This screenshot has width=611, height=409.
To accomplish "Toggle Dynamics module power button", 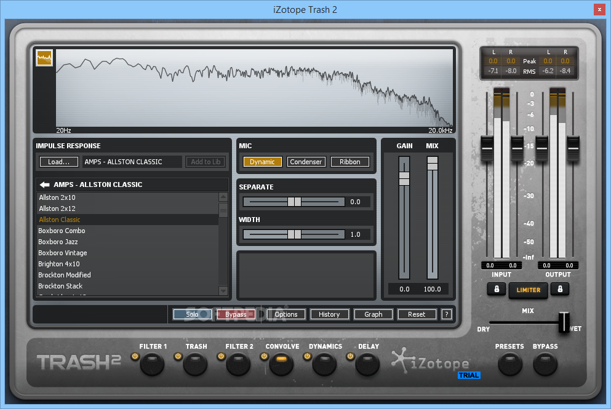I will pyautogui.click(x=307, y=356).
